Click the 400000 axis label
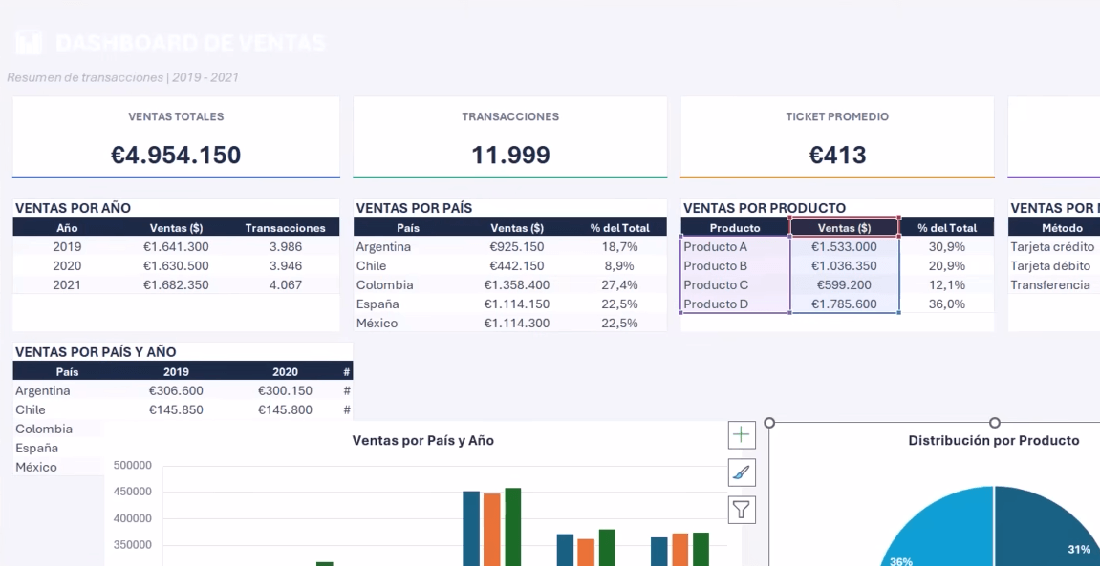 pyautogui.click(x=133, y=519)
